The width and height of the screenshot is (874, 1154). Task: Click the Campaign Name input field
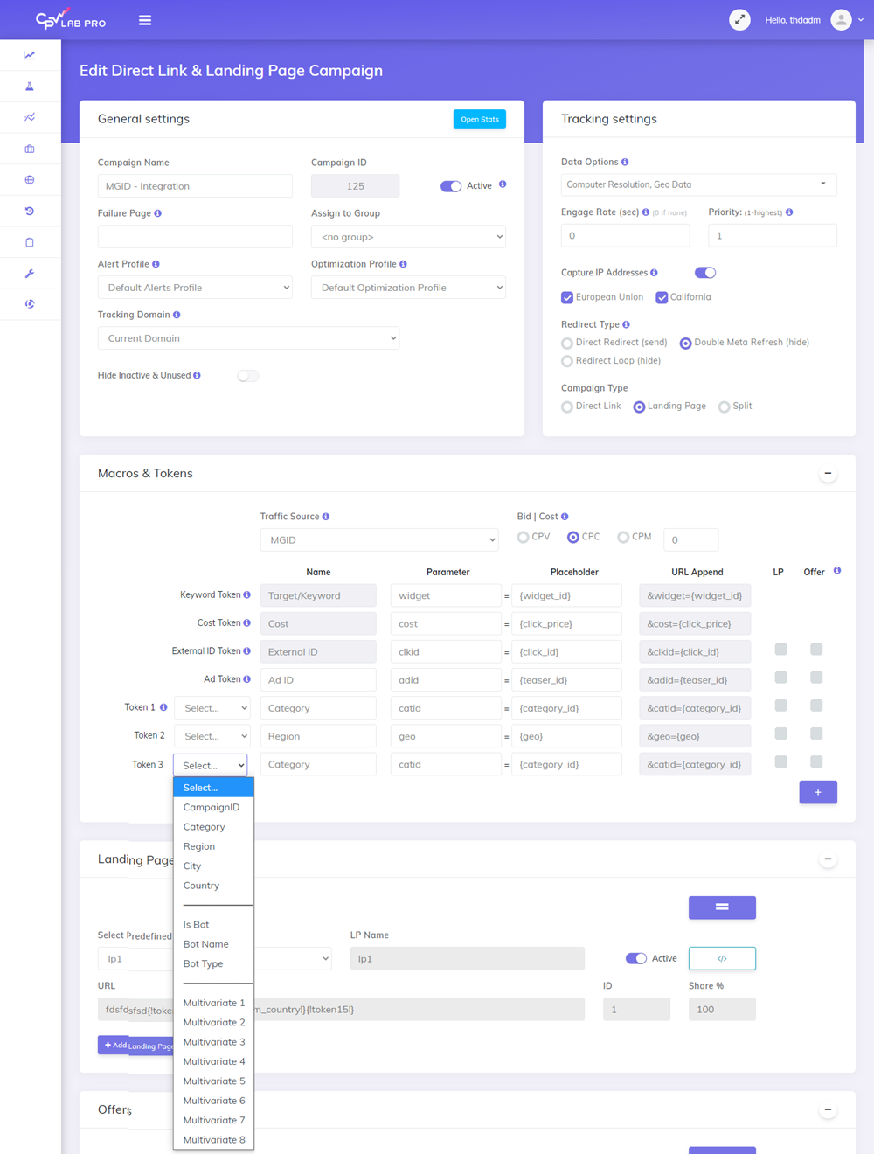coord(195,186)
